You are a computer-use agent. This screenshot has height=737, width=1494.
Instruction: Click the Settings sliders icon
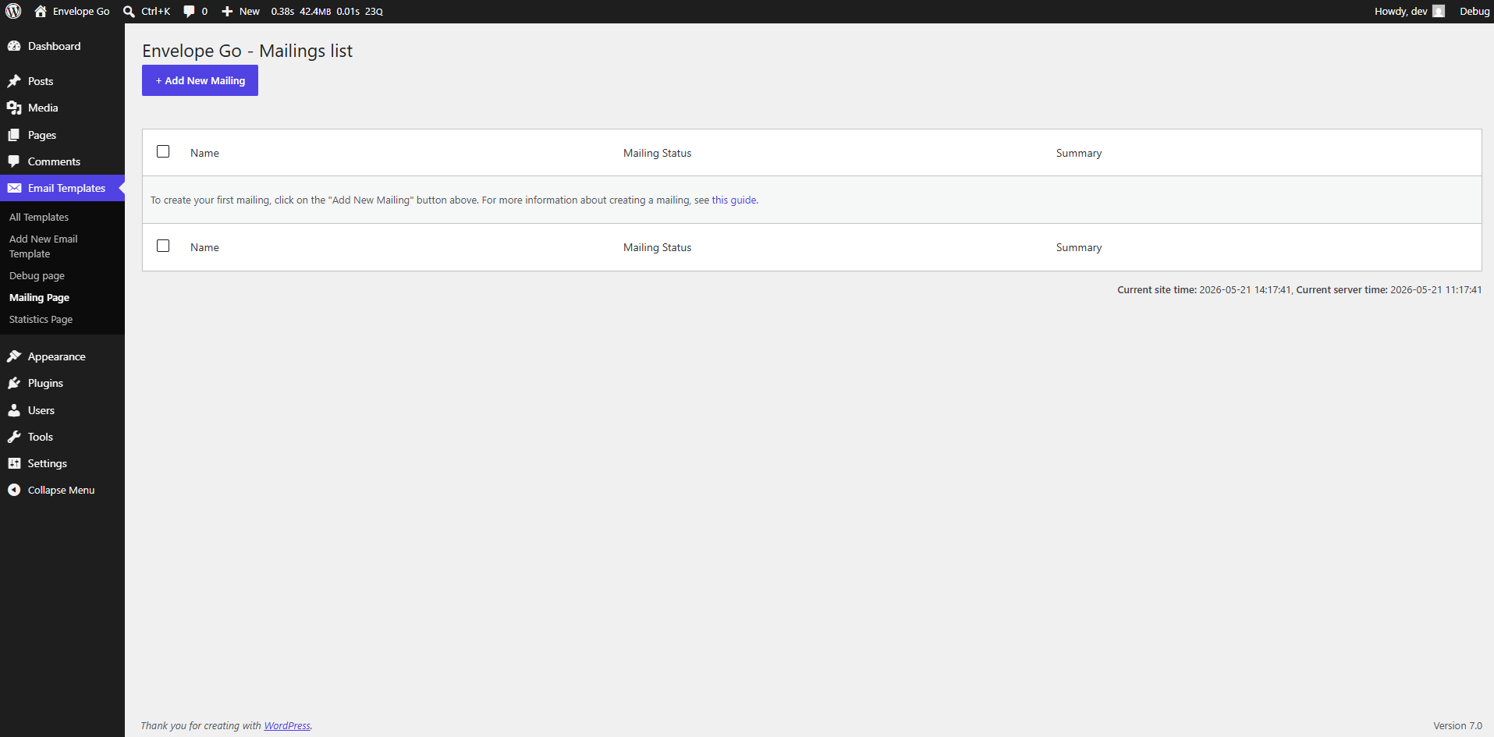tap(14, 463)
